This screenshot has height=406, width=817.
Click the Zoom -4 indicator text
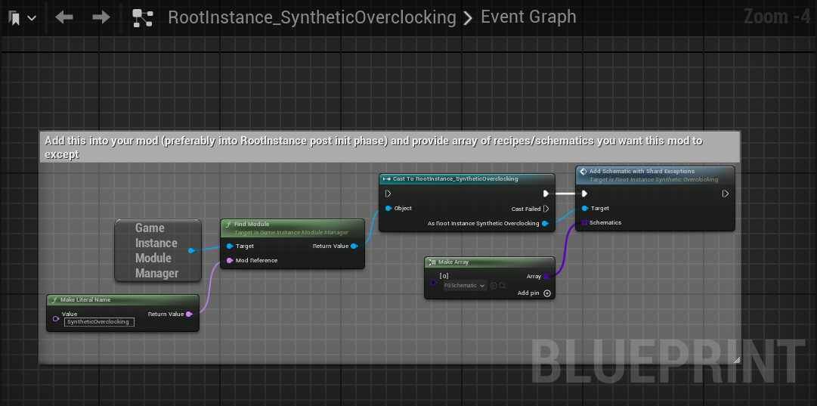777,17
